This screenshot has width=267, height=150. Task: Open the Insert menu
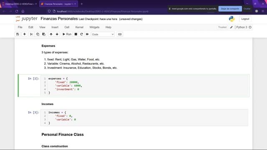pyautogui.click(x=55, y=27)
